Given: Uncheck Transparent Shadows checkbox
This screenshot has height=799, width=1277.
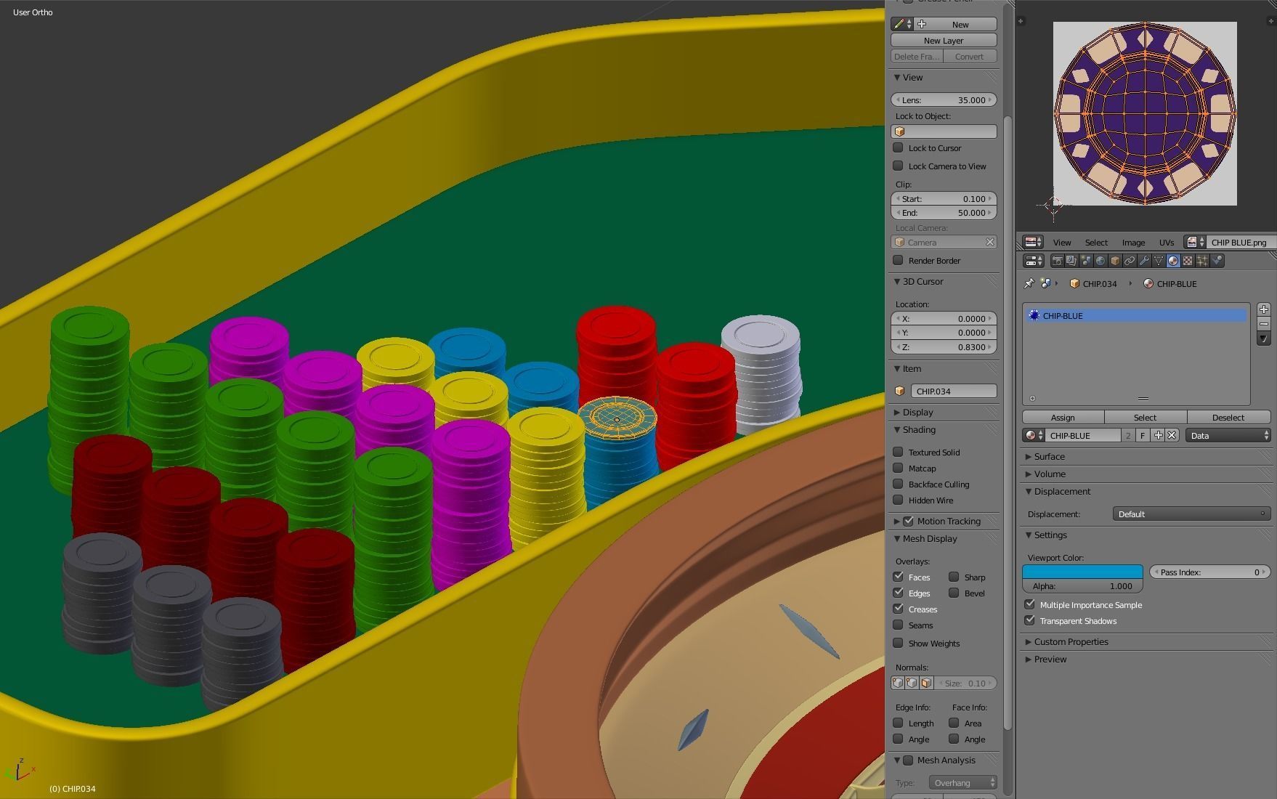Looking at the screenshot, I should [1030, 620].
